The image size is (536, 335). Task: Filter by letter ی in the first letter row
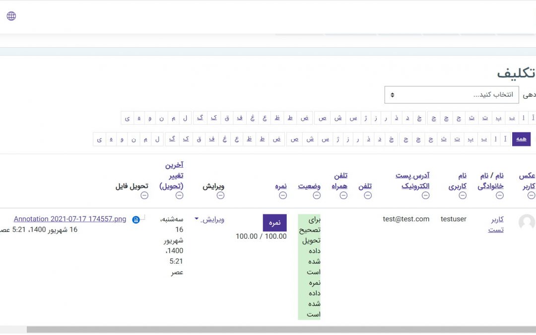127,118
